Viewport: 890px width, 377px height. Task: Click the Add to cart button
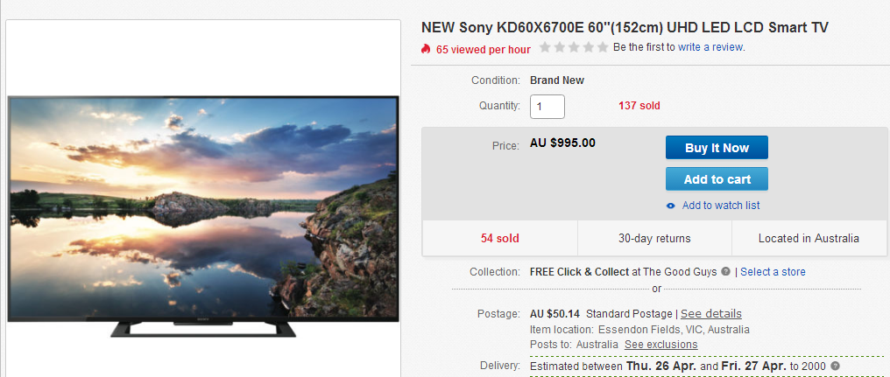coord(717,179)
